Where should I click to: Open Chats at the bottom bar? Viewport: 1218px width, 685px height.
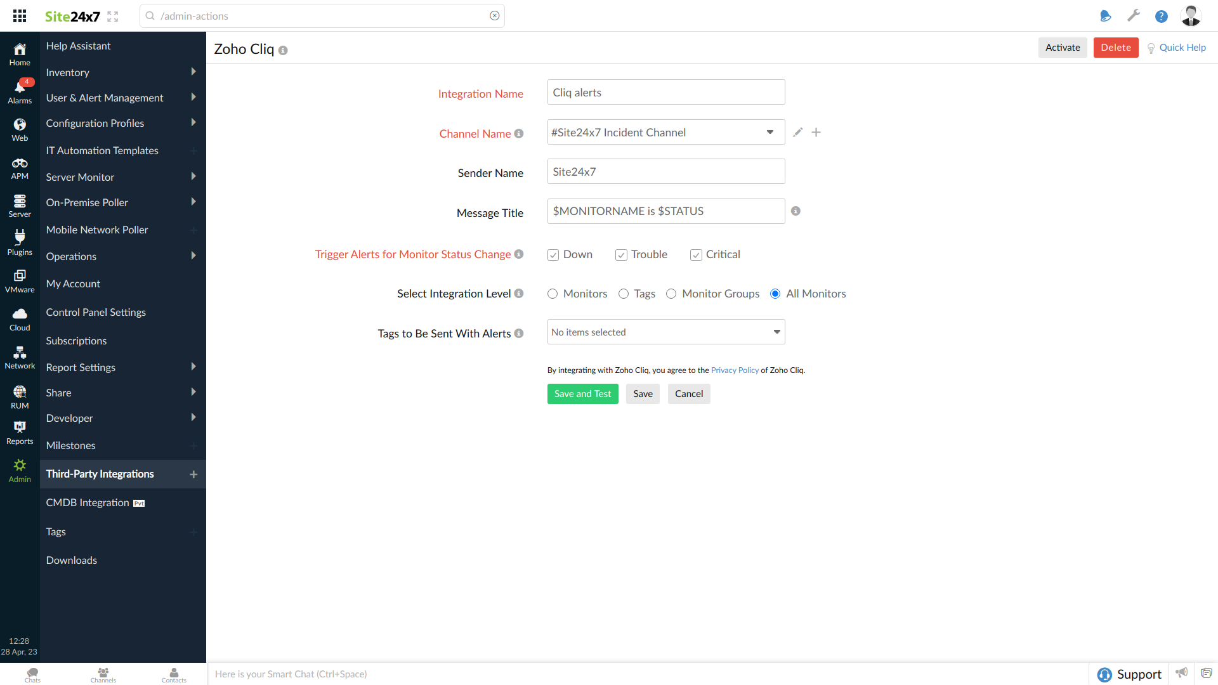[x=32, y=674]
